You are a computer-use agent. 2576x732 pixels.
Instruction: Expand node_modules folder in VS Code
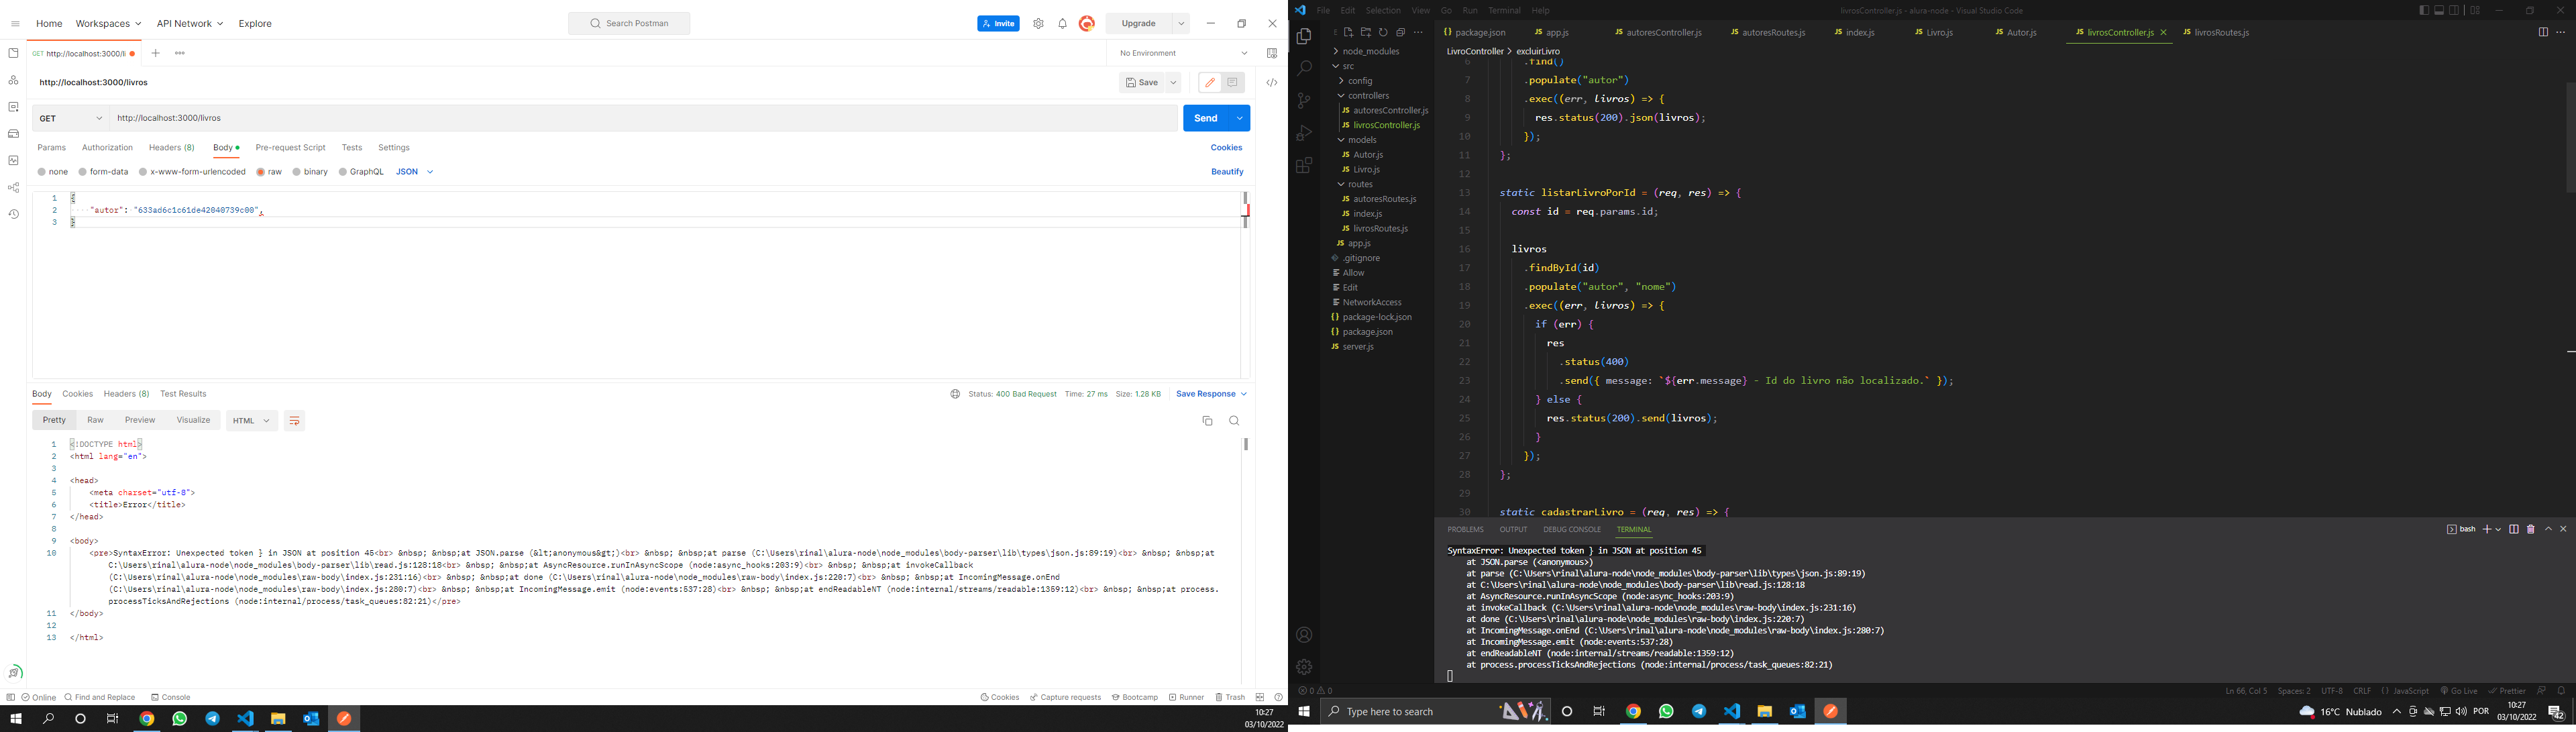[x=1370, y=51]
